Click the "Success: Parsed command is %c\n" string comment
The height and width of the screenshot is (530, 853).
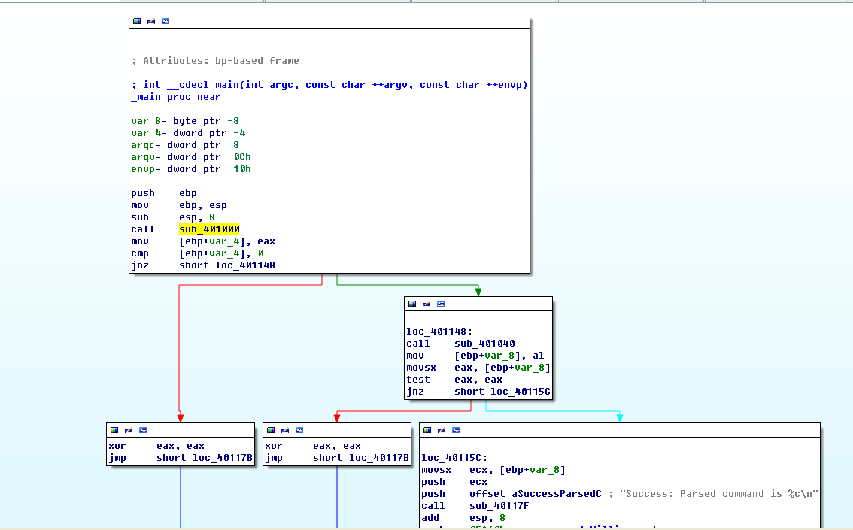point(718,494)
